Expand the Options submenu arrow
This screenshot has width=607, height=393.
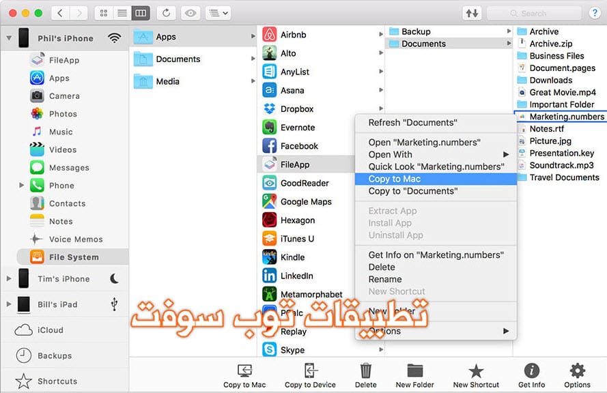[506, 331]
